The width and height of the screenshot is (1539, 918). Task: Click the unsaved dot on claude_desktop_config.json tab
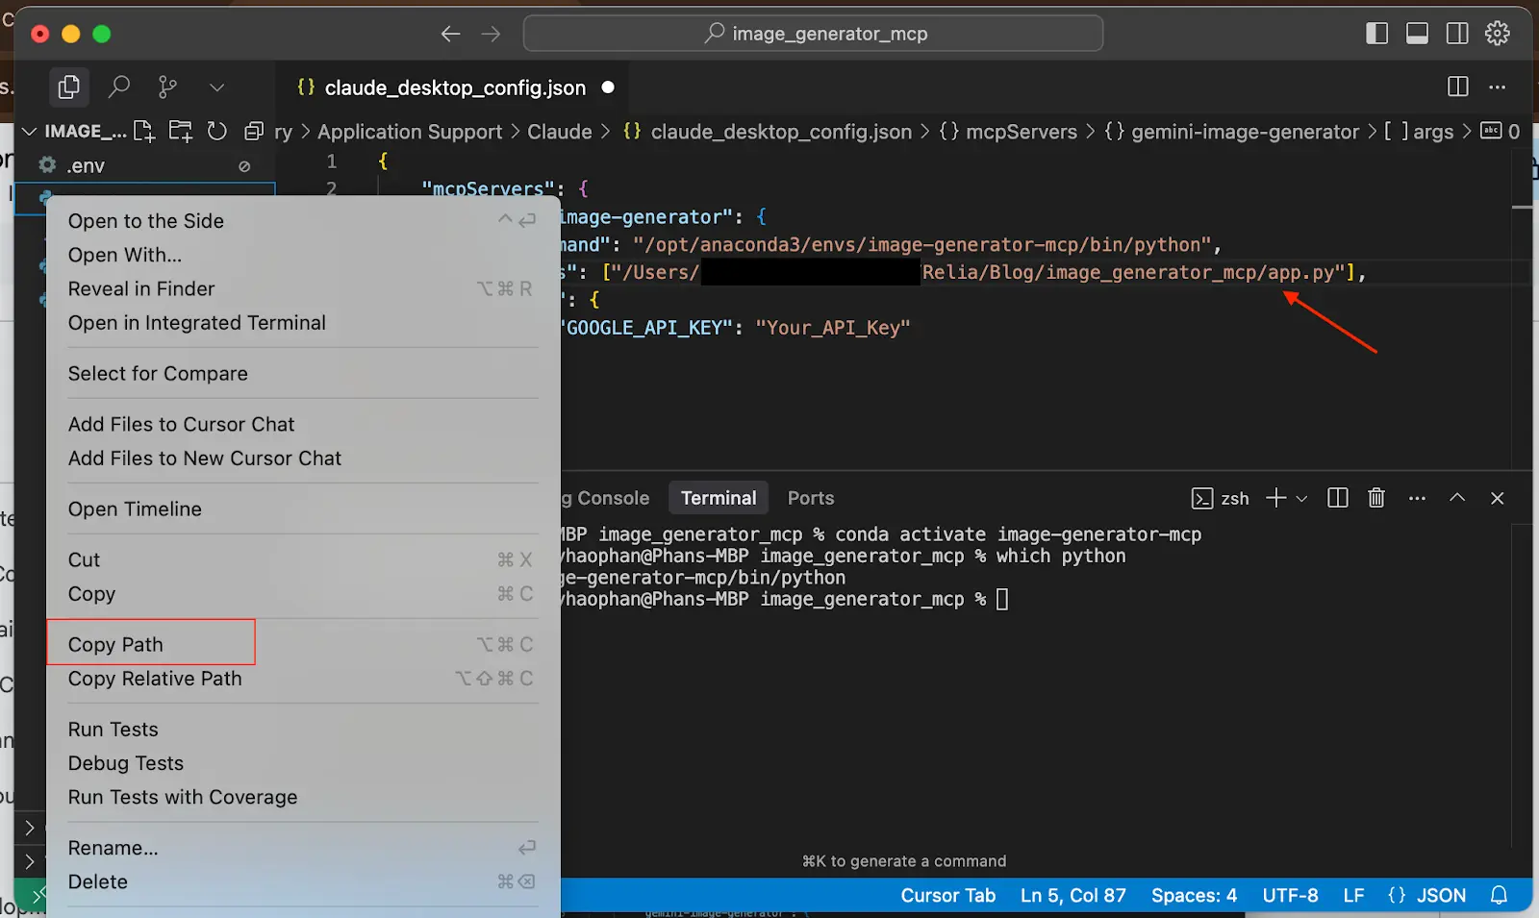coord(608,87)
